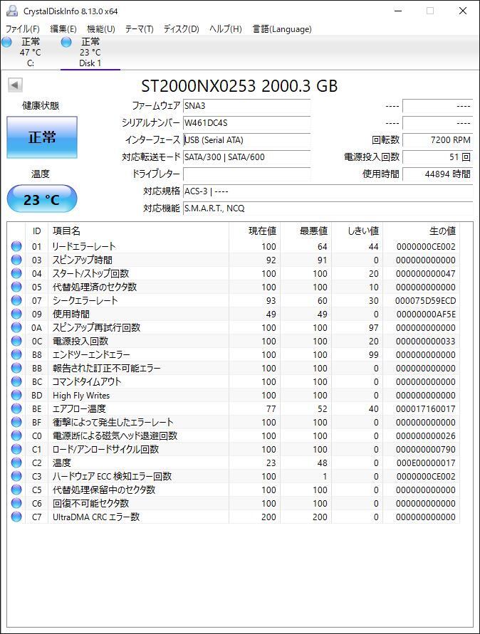
Task: Click the power-on count field 51 回
Action: pos(437,157)
